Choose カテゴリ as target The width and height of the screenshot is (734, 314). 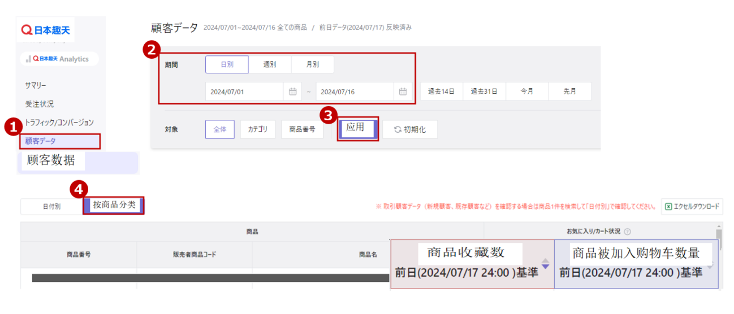point(257,129)
